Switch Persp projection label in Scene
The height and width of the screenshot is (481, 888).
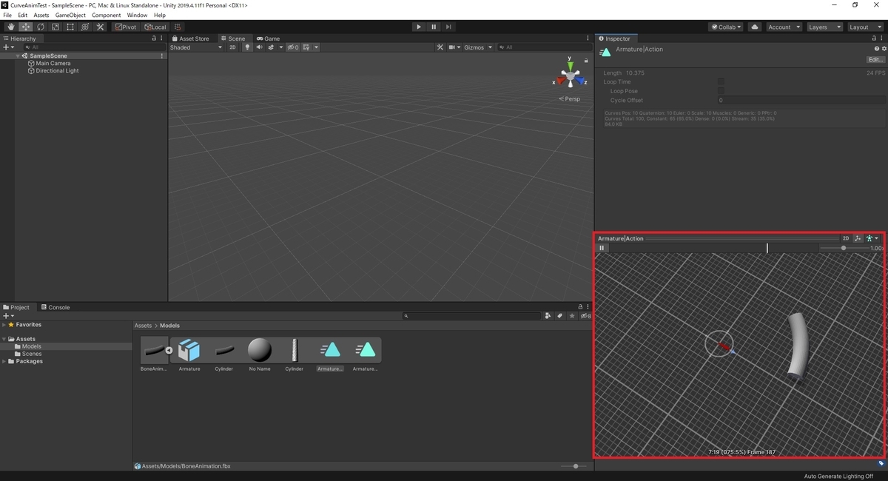click(x=570, y=98)
